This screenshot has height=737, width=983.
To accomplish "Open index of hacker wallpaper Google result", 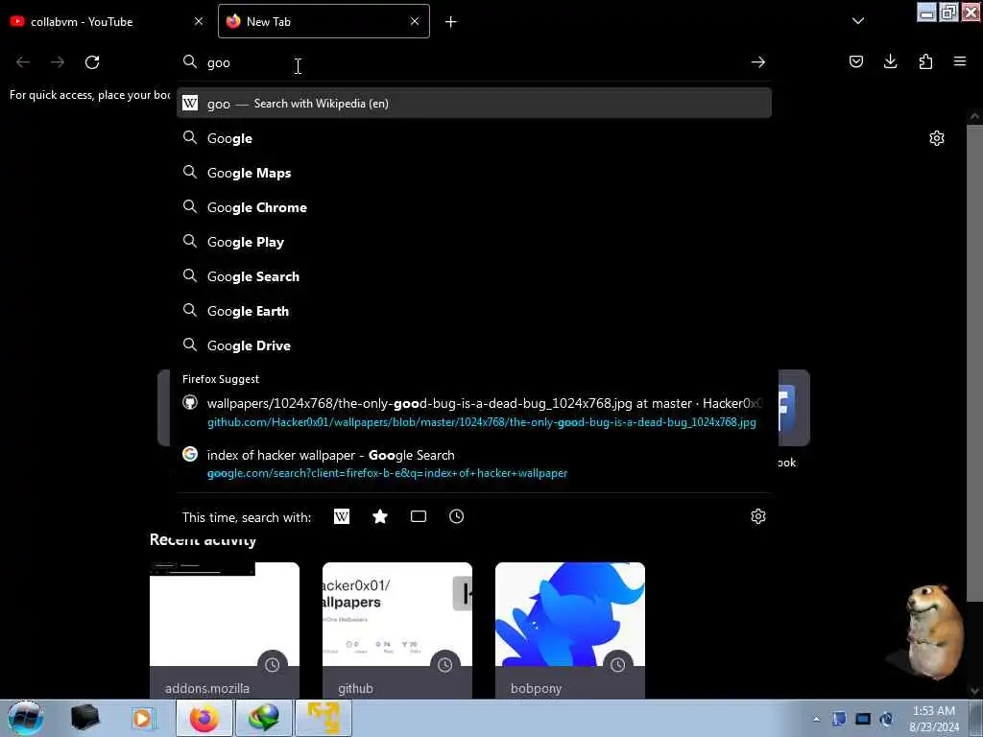I will pyautogui.click(x=474, y=464).
